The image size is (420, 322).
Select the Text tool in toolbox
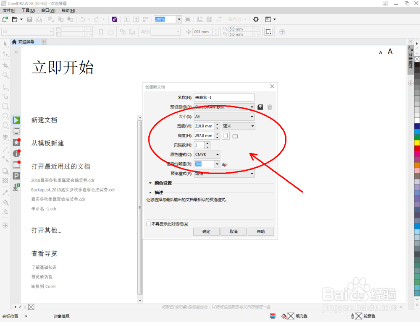5,138
